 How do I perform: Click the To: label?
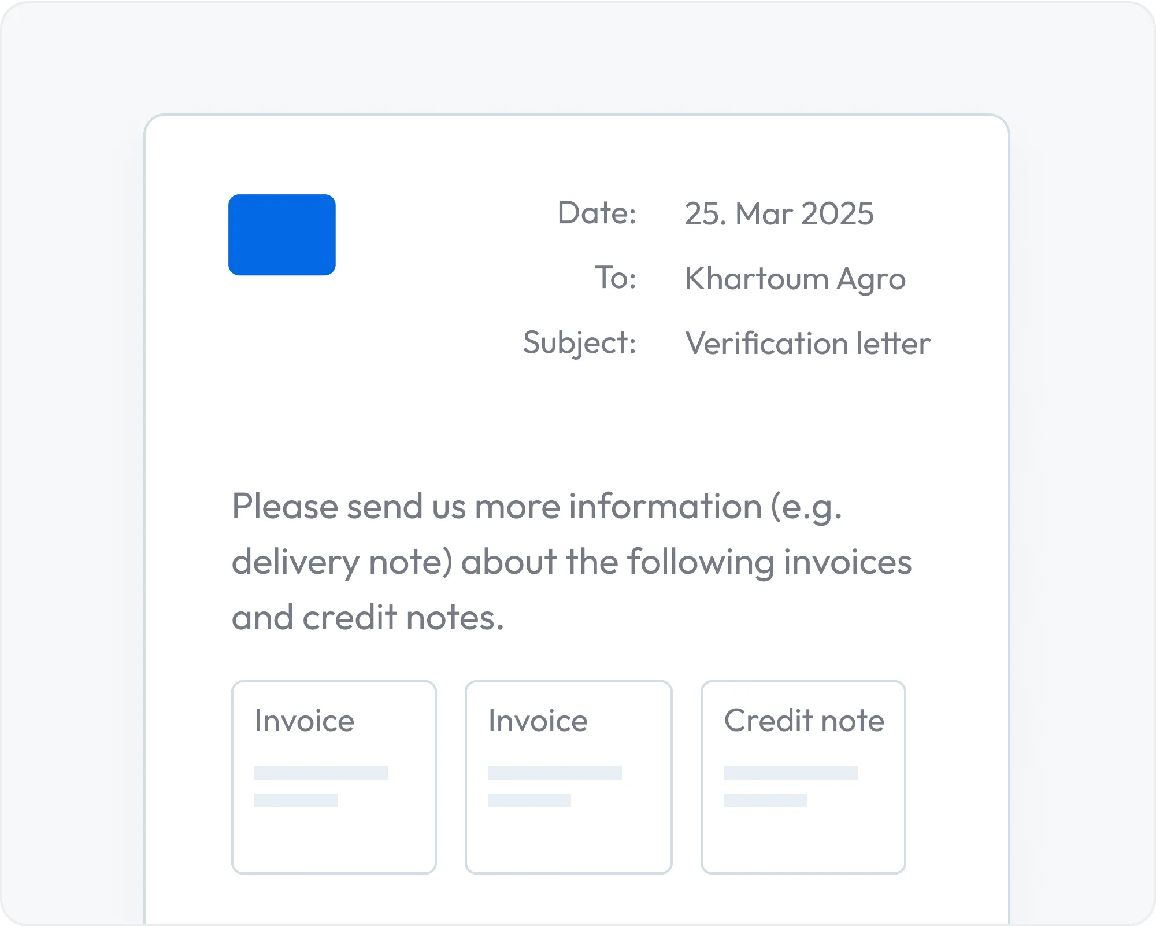click(616, 278)
